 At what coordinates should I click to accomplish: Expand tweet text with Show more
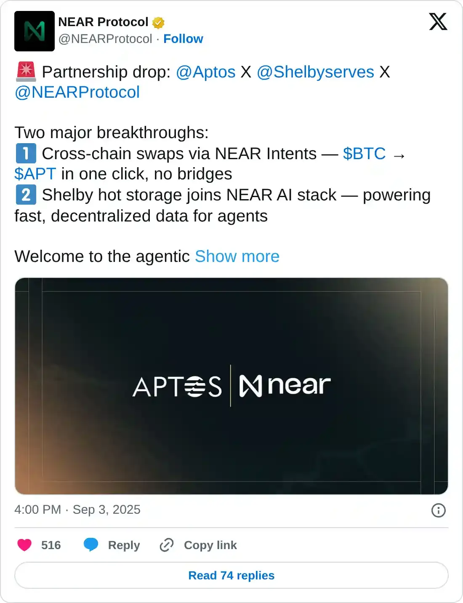[x=237, y=256]
